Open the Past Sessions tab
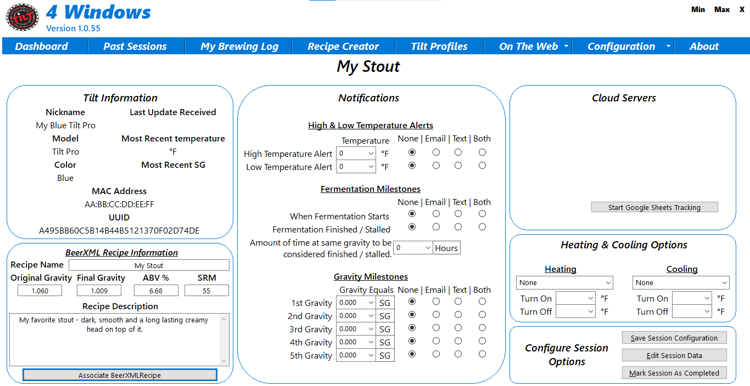 point(135,47)
